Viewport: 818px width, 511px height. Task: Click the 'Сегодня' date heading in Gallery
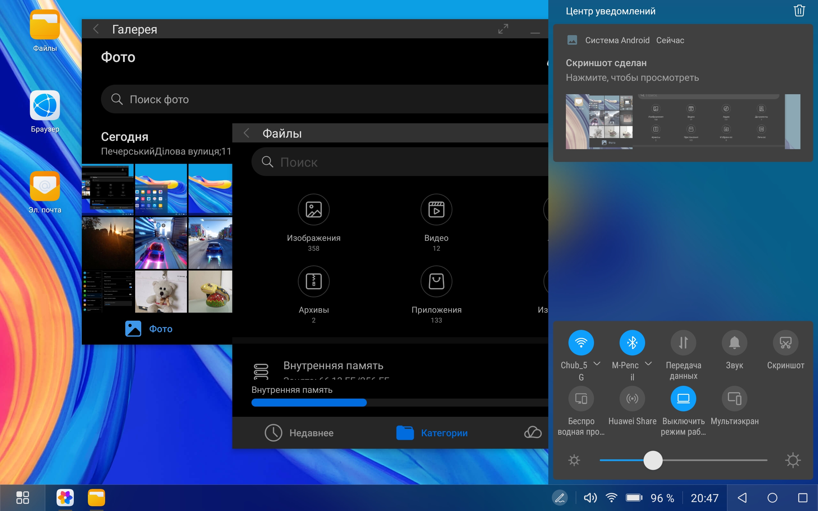pyautogui.click(x=124, y=137)
